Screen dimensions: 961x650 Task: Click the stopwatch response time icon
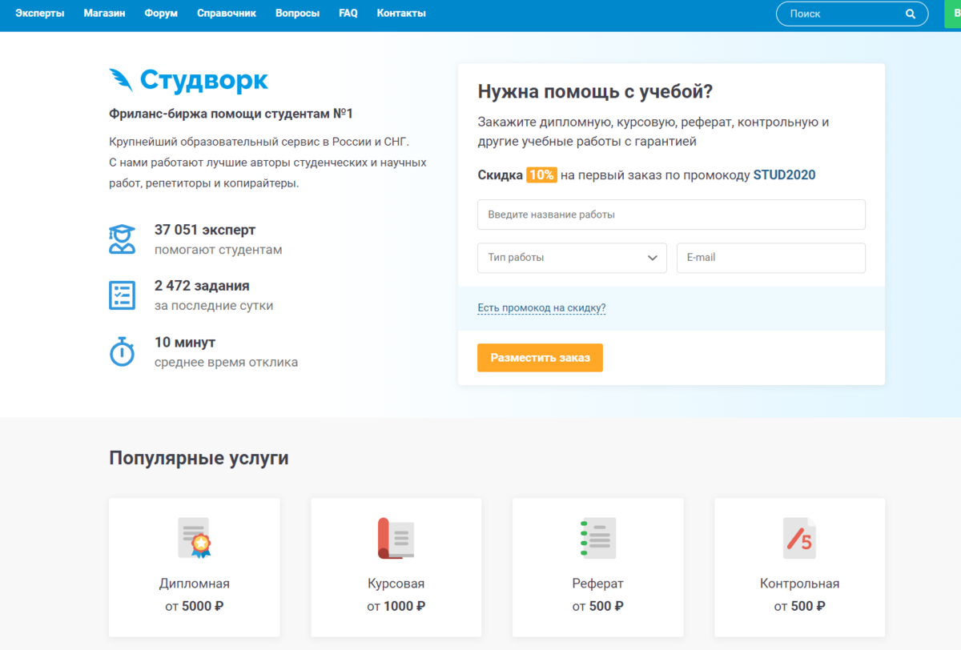[x=122, y=351]
